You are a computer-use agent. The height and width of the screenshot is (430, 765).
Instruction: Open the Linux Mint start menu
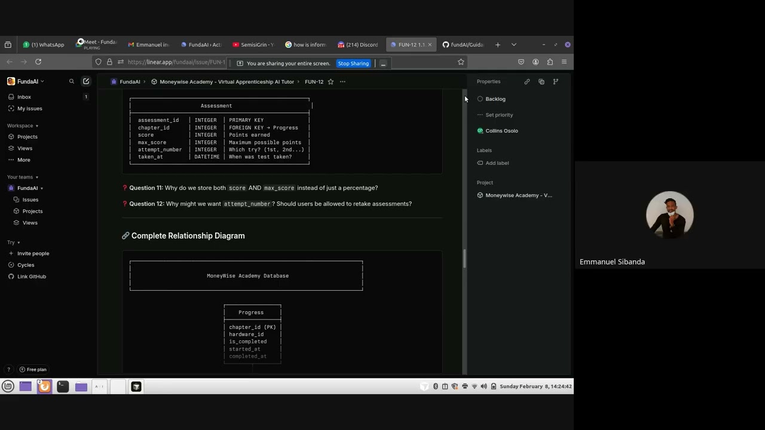[8, 386]
